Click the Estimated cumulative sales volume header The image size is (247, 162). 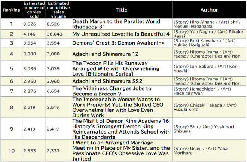58,10
